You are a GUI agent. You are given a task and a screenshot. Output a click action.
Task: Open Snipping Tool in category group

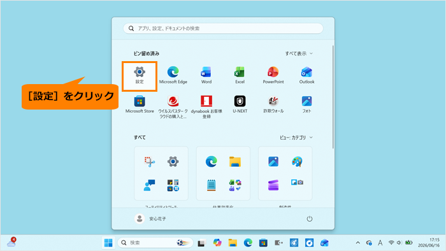tap(149, 161)
